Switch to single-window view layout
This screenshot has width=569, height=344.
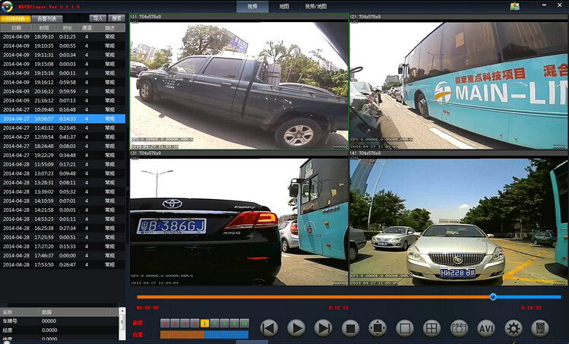pos(405,328)
